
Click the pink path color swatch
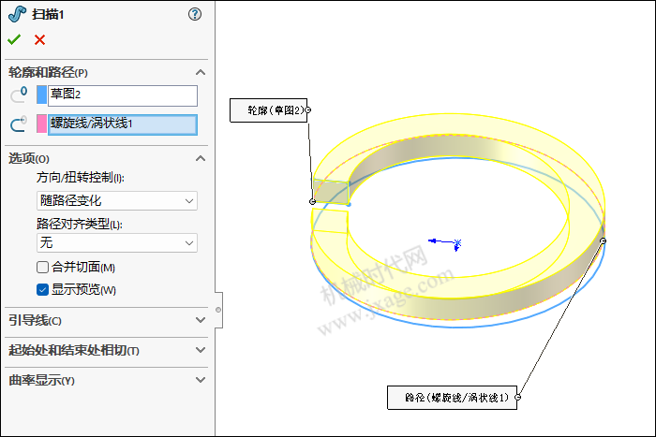(42, 124)
